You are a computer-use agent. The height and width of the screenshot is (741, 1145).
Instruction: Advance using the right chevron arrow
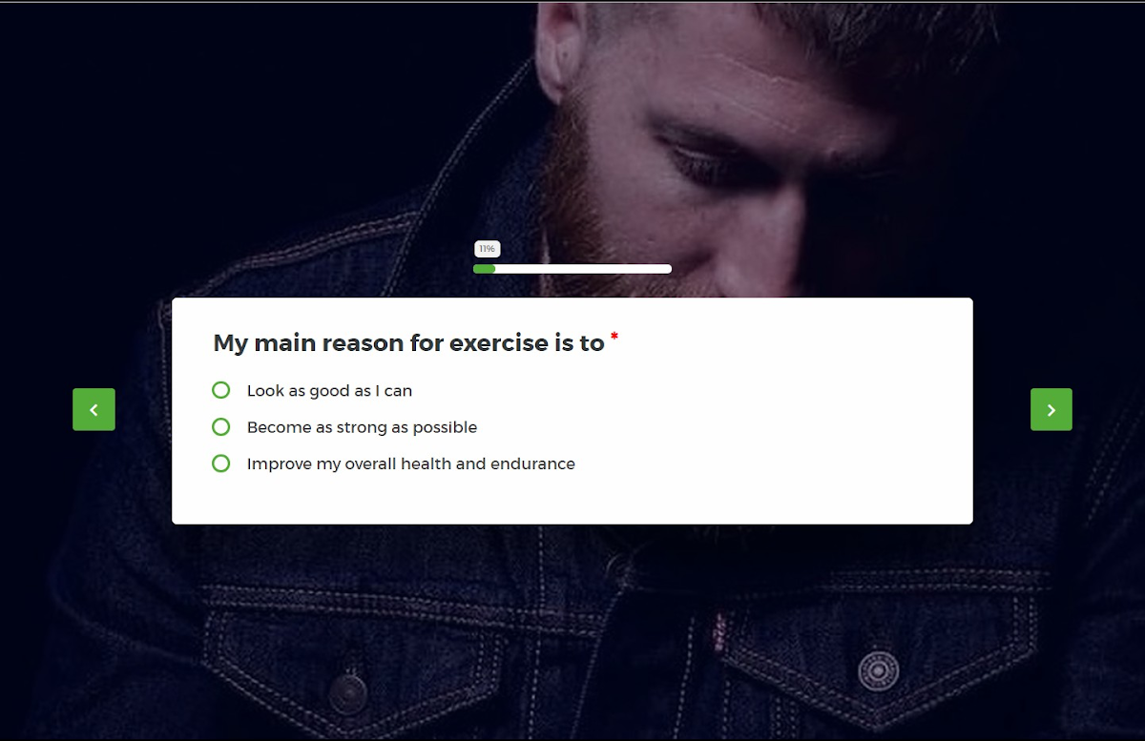pos(1051,409)
